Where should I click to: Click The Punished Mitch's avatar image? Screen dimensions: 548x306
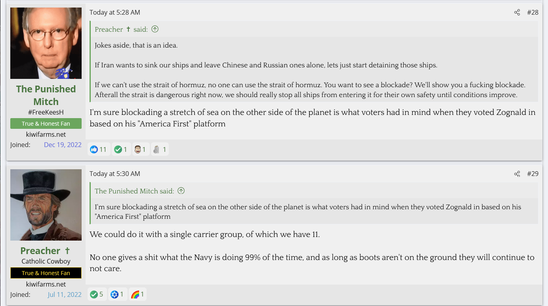(x=46, y=43)
